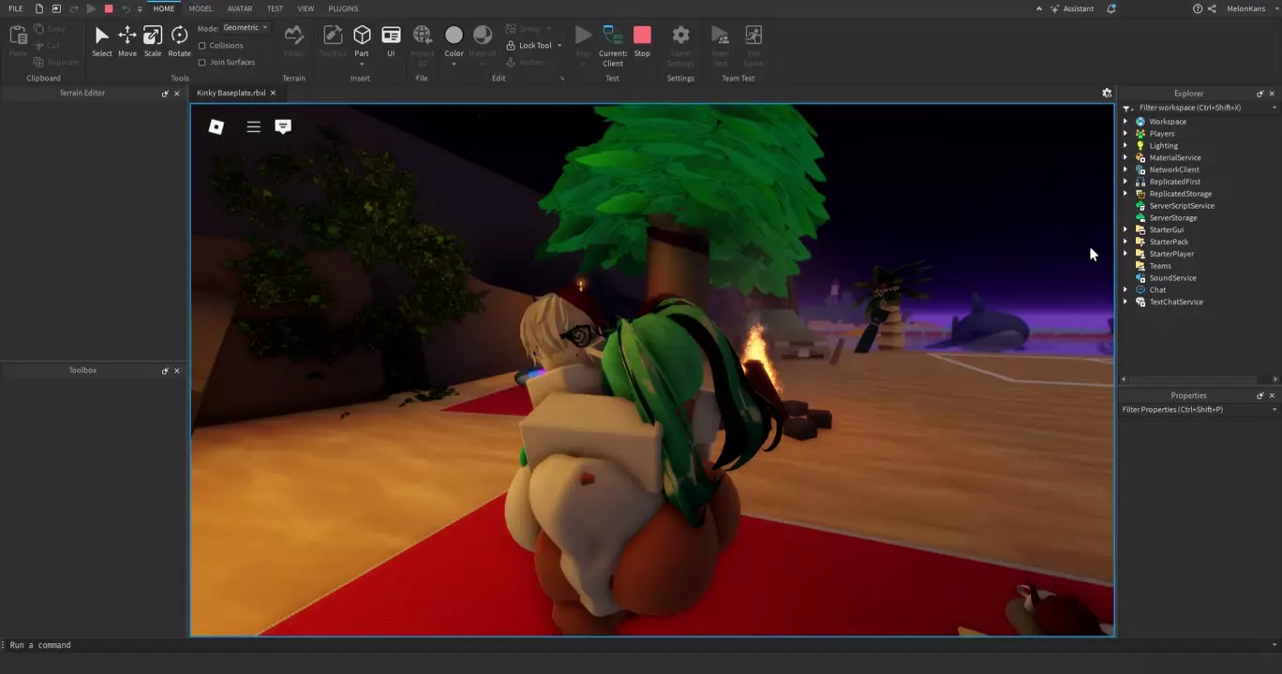
Task: Toggle the Join Surfaces checkbox
Action: 202,63
